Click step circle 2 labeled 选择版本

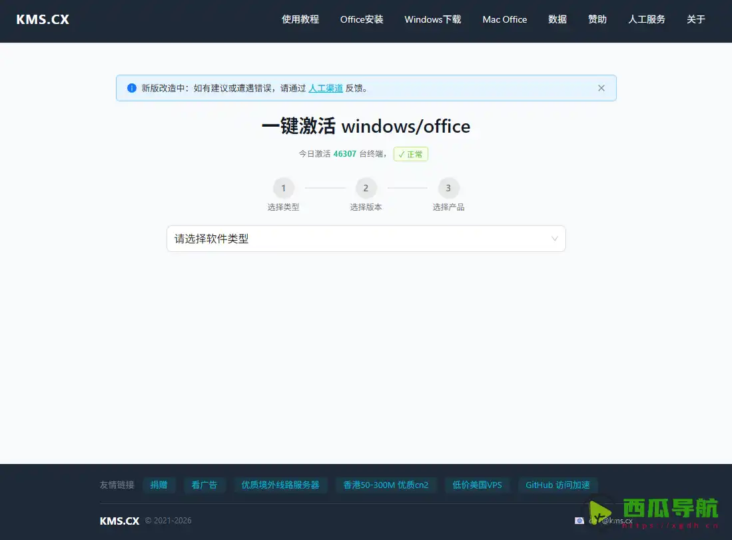click(366, 187)
